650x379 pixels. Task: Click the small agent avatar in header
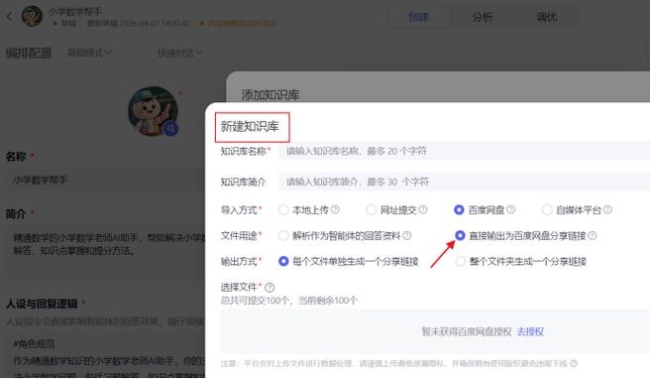32,17
